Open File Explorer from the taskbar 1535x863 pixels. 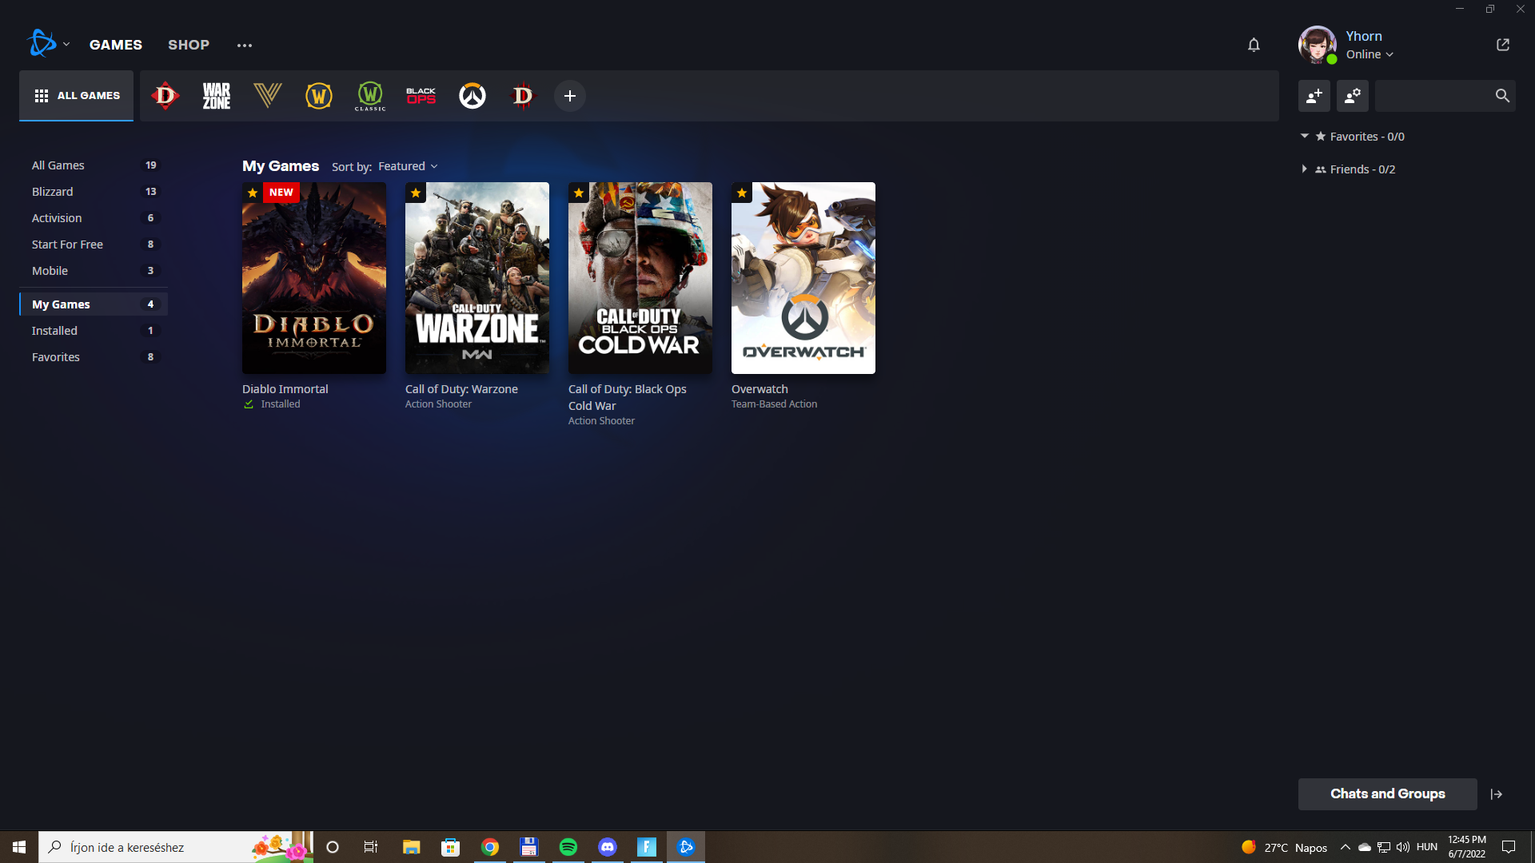(412, 847)
